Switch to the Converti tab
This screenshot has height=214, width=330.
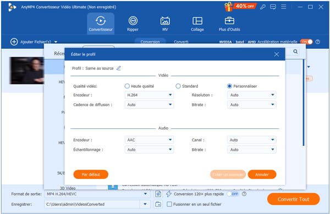click(181, 42)
